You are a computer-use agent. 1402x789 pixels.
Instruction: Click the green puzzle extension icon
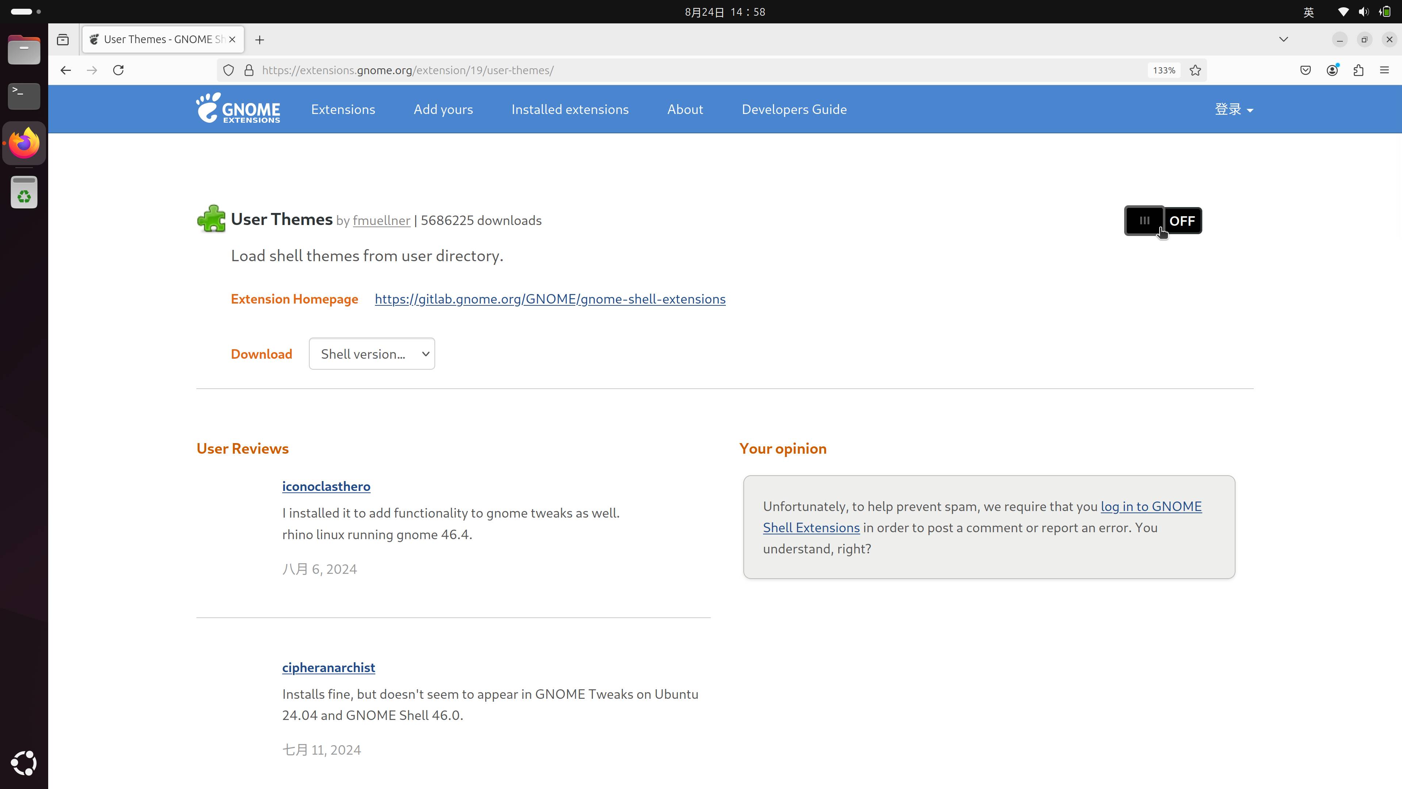point(211,218)
